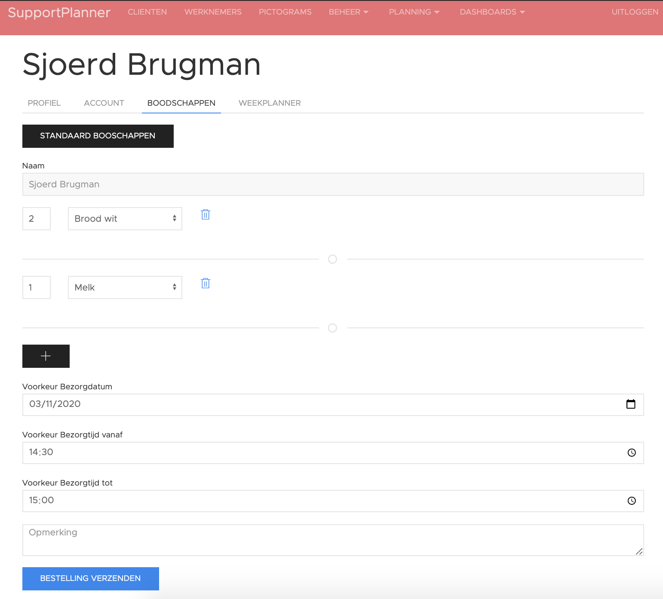663x599 pixels.
Task: Delete the Brood wit grocery item
Action: click(x=206, y=214)
